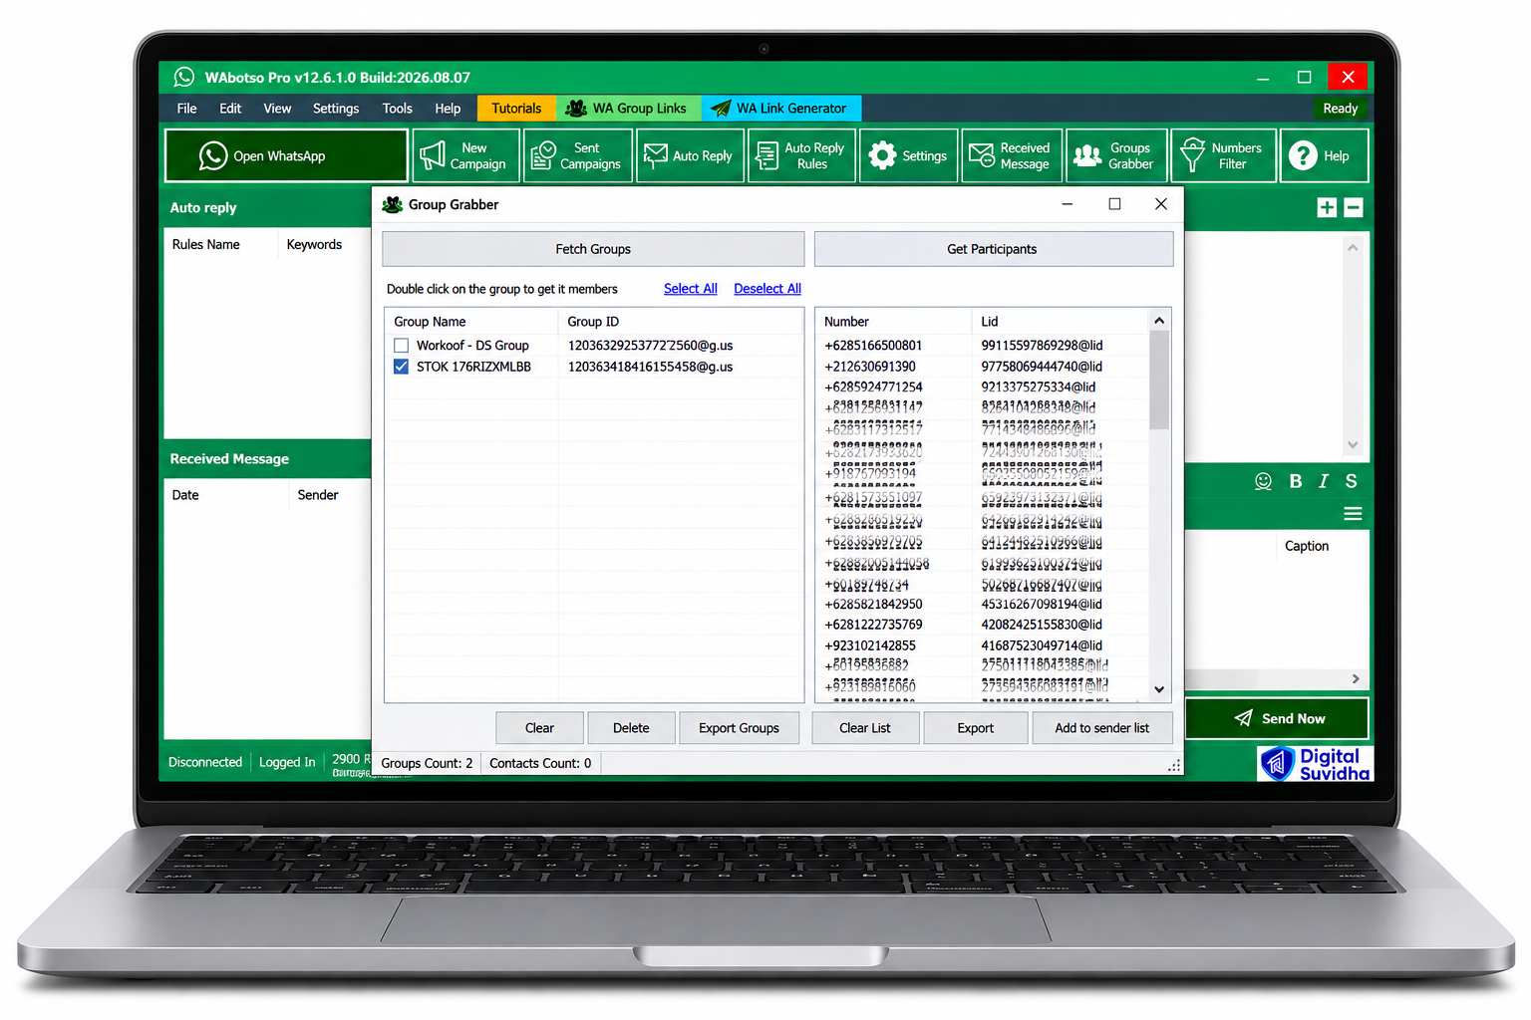The height and width of the screenshot is (1020, 1531).
Task: Insert an emoji with the smiley icon
Action: (1263, 481)
